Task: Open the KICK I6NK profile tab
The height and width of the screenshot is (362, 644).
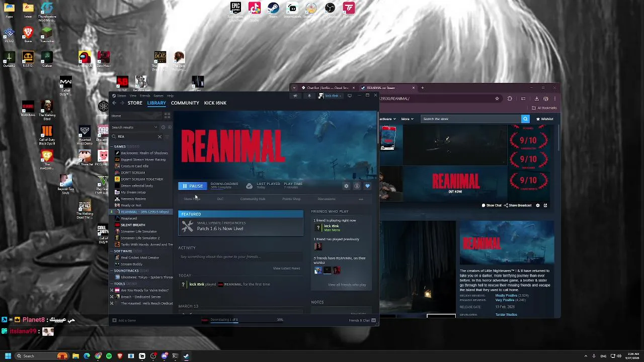Action: pyautogui.click(x=215, y=103)
